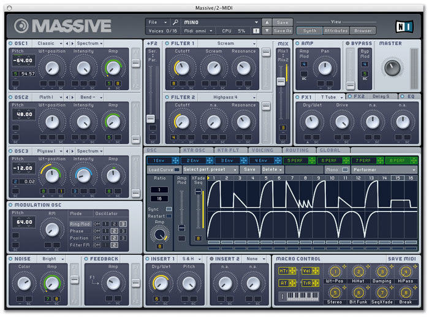This screenshot has width=429, height=317.
Task: Click Load Curve button
Action: (x=164, y=170)
